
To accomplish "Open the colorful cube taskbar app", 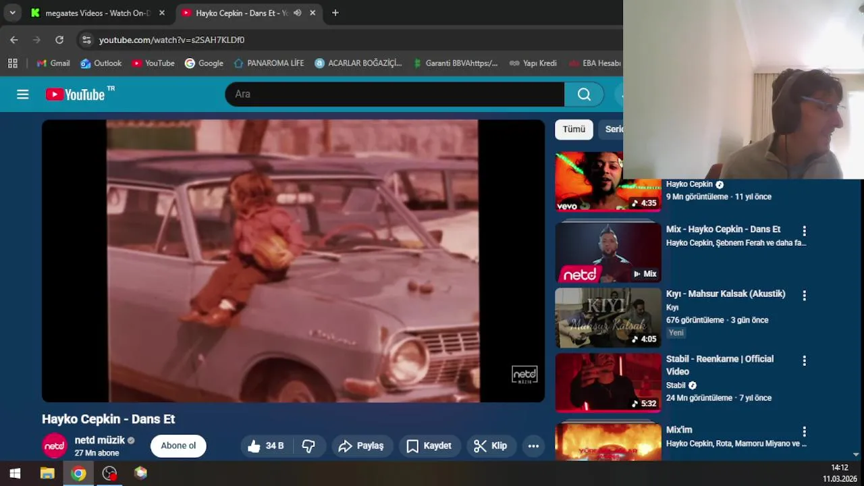I will point(140,473).
